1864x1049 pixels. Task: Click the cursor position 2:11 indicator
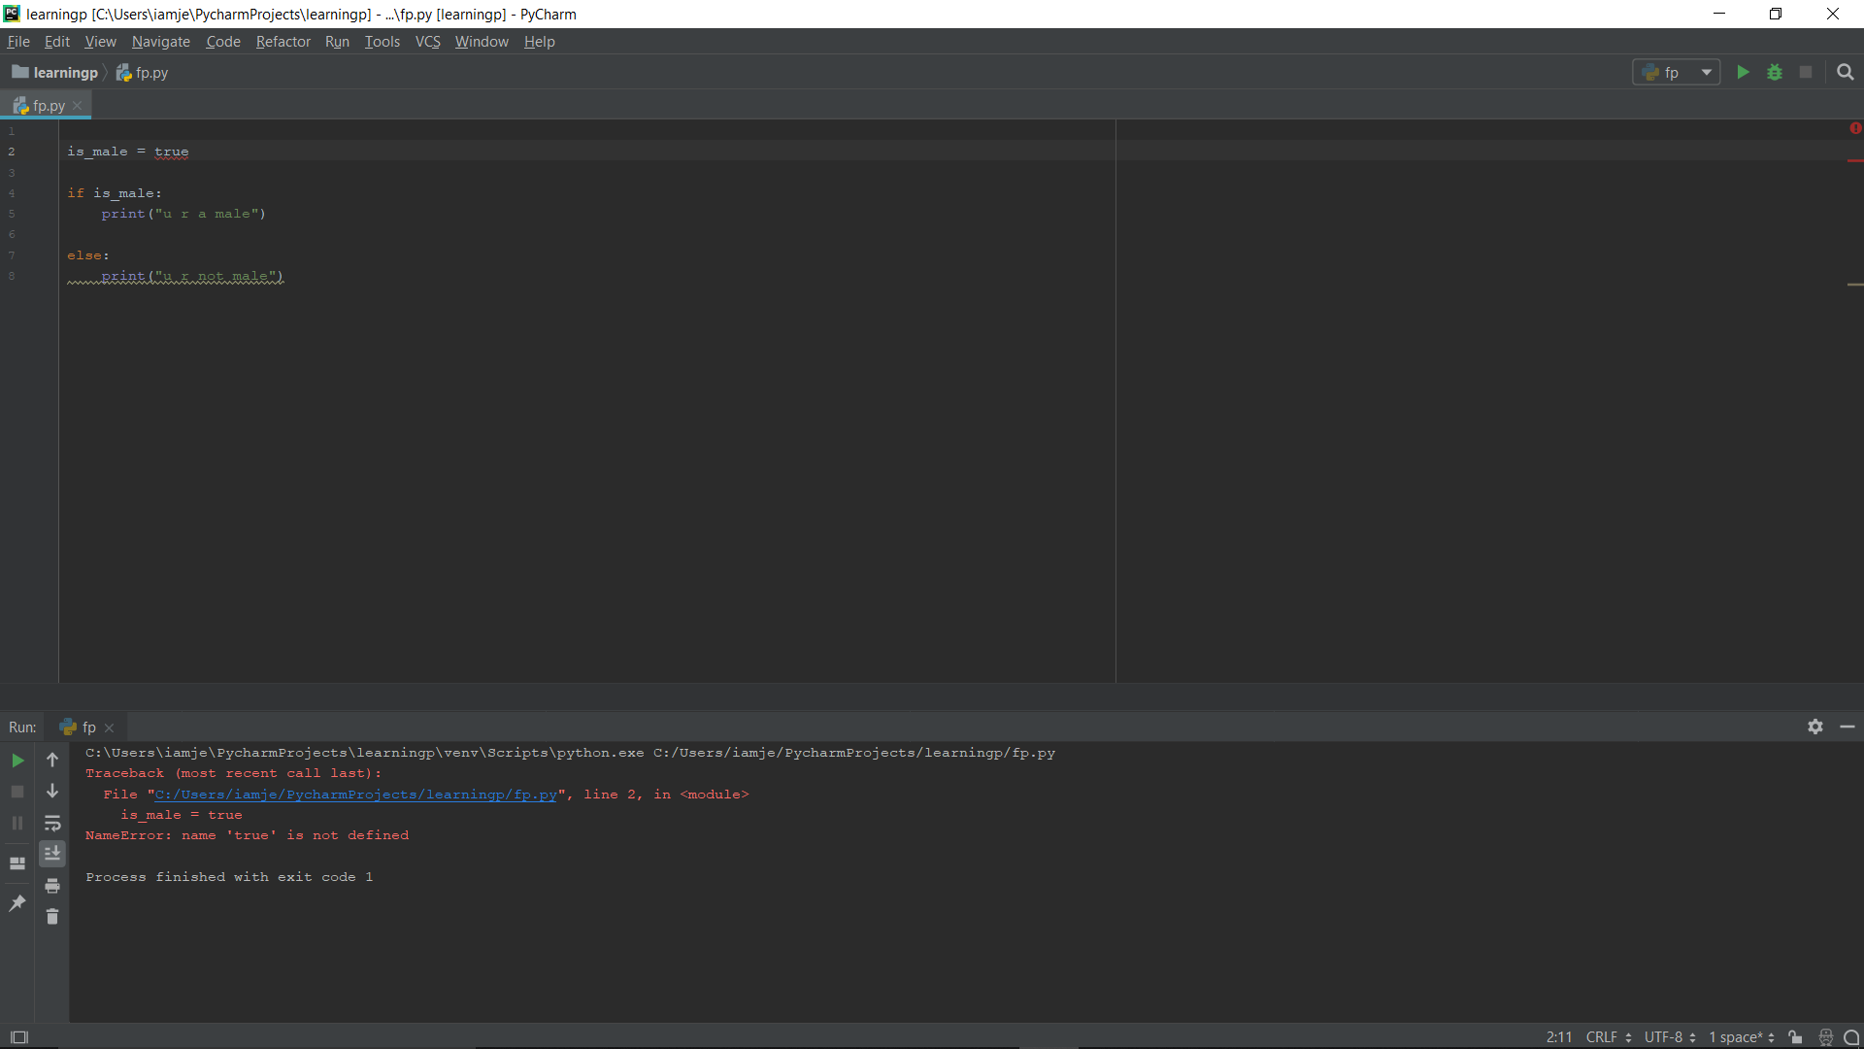pos(1559,1037)
